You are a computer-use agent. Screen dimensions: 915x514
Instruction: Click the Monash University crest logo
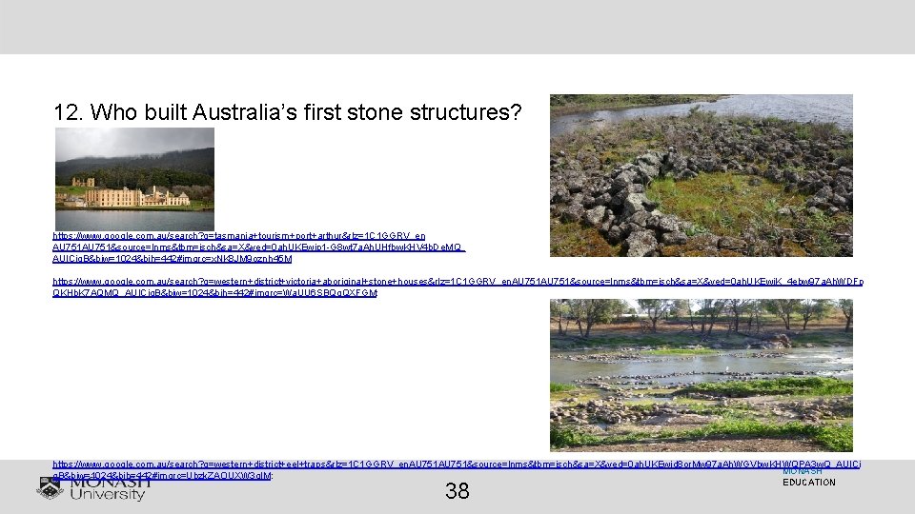click(51, 488)
